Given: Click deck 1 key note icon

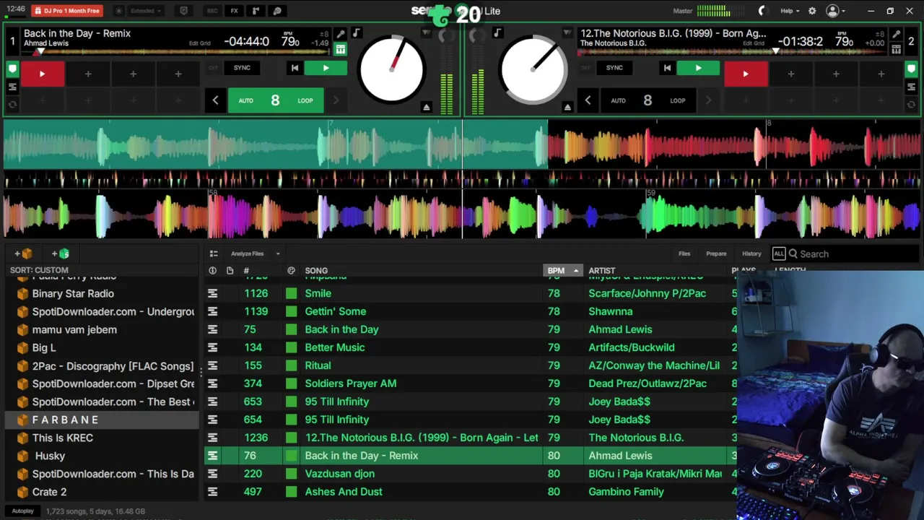Looking at the screenshot, I should click(x=357, y=32).
